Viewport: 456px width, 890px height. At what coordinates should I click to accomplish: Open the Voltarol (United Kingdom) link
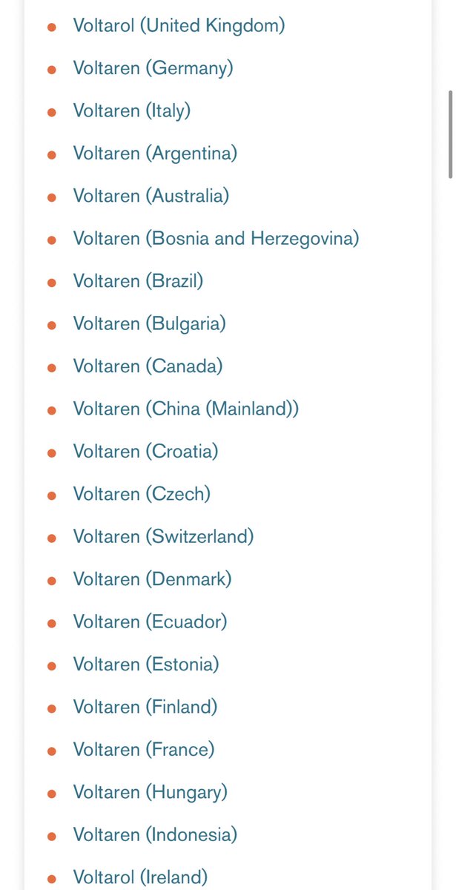click(178, 26)
